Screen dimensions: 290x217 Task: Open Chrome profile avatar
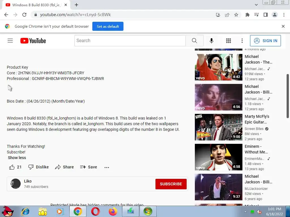tap(275, 15)
